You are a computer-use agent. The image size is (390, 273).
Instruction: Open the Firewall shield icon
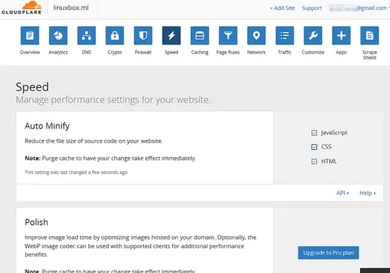coord(143,35)
